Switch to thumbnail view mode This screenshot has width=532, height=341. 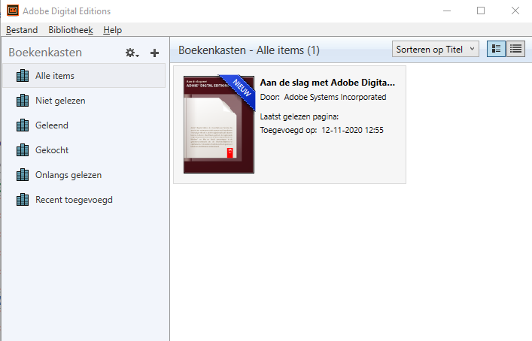point(496,49)
